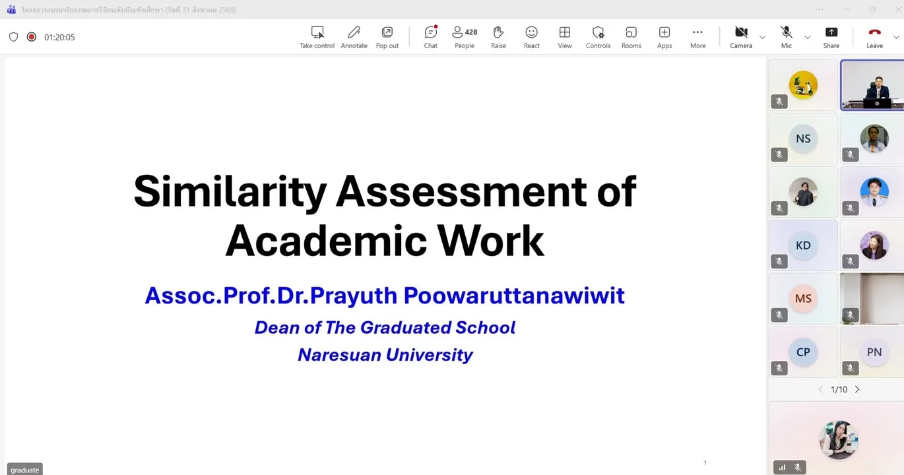The height and width of the screenshot is (475, 904).
Task: Expand microphone options arrow beside Mic
Action: [807, 37]
